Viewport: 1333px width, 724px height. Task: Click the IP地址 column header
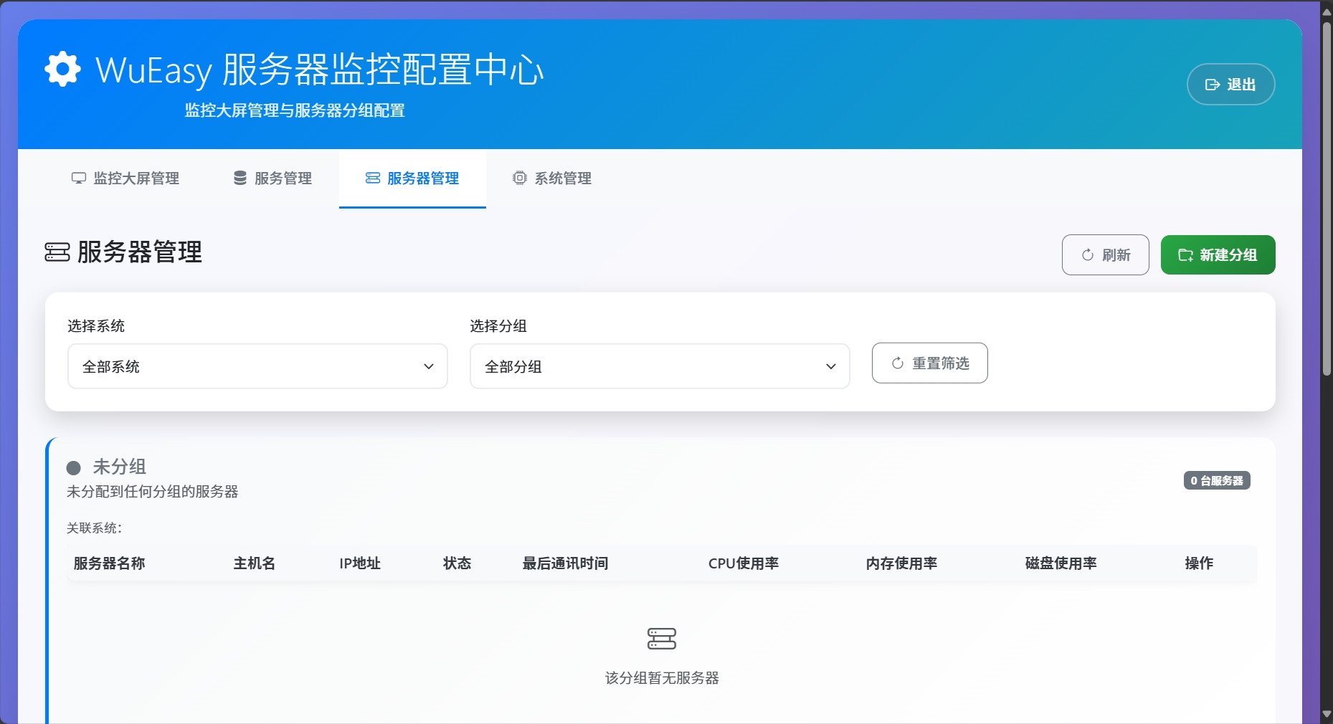tap(360, 563)
